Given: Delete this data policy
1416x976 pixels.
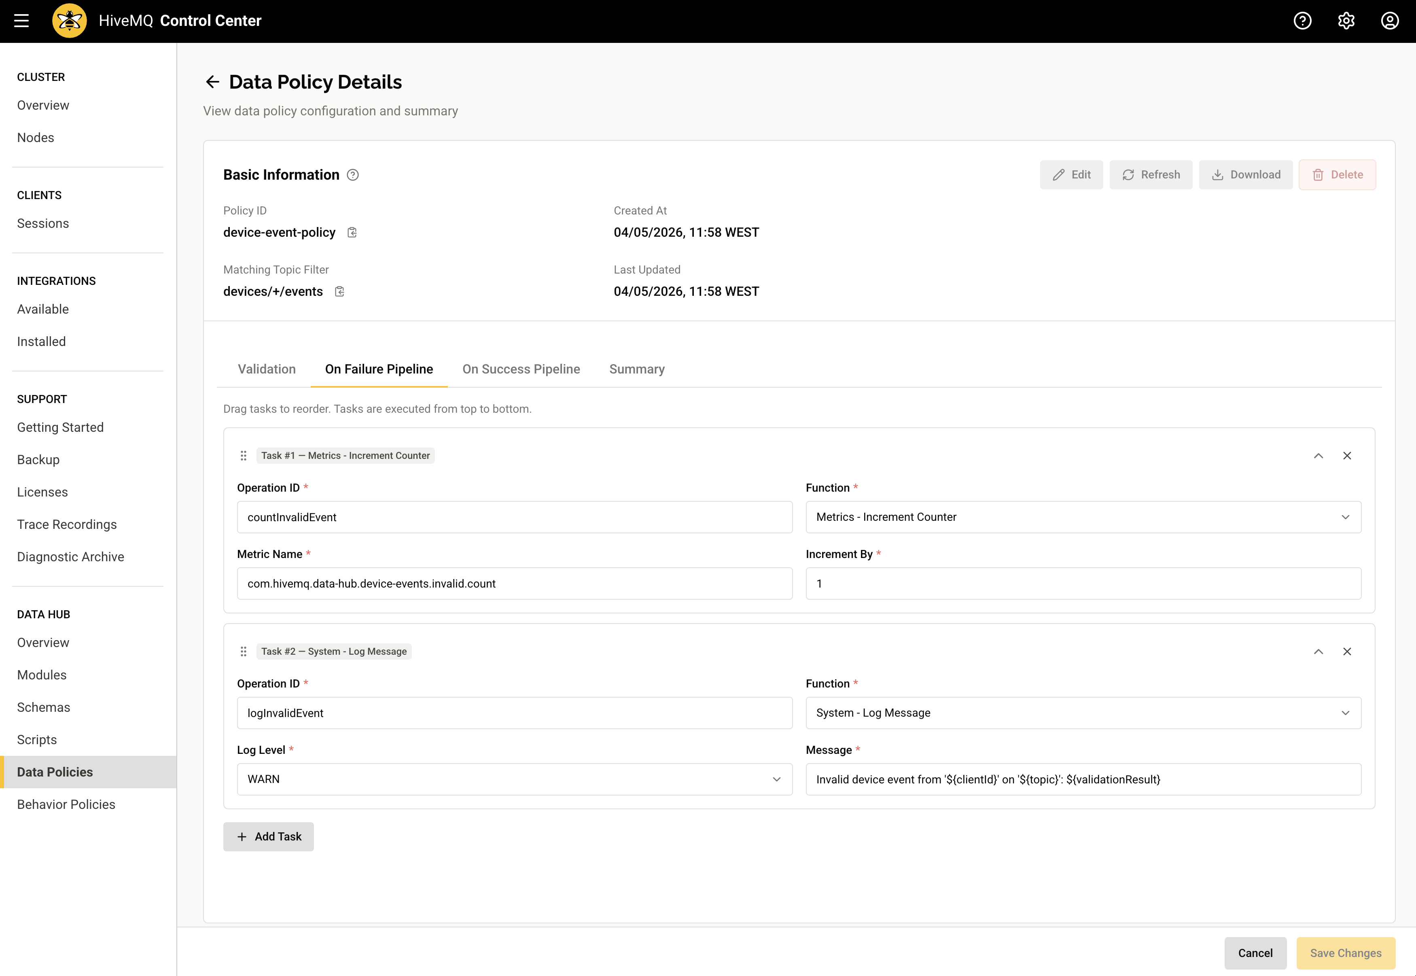Looking at the screenshot, I should coord(1337,175).
